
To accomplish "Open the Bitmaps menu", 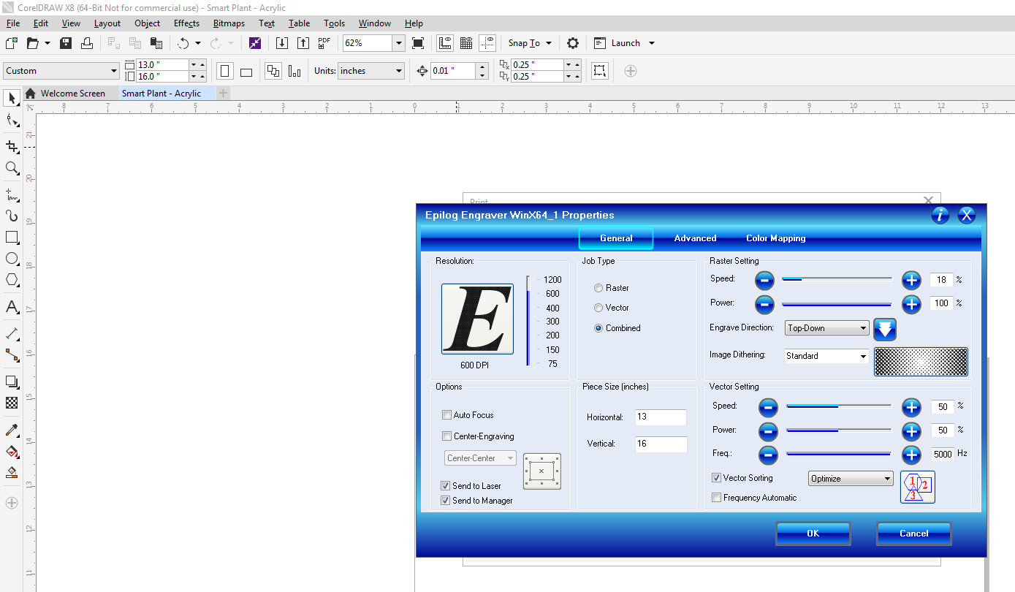I will (229, 23).
